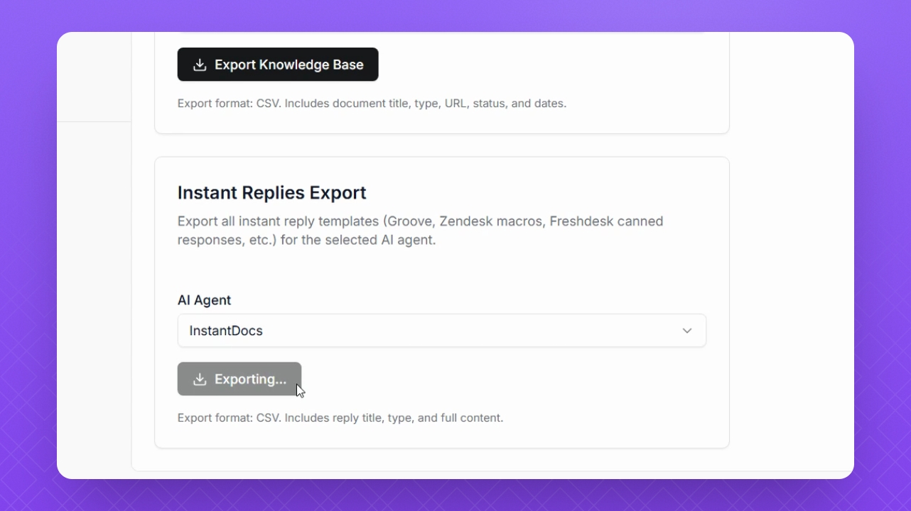This screenshot has width=911, height=511.
Task: Expand the chevron arrow in AI Agent selector
Action: click(687, 331)
